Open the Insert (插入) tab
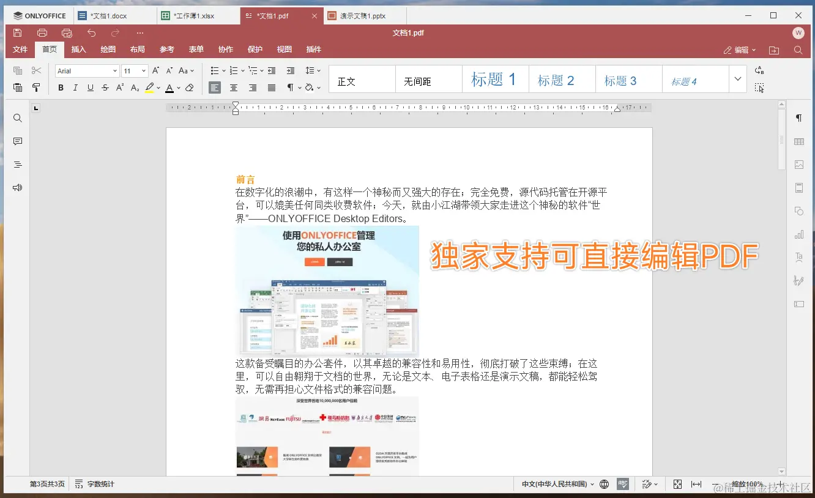Image resolution: width=815 pixels, height=498 pixels. (x=78, y=50)
